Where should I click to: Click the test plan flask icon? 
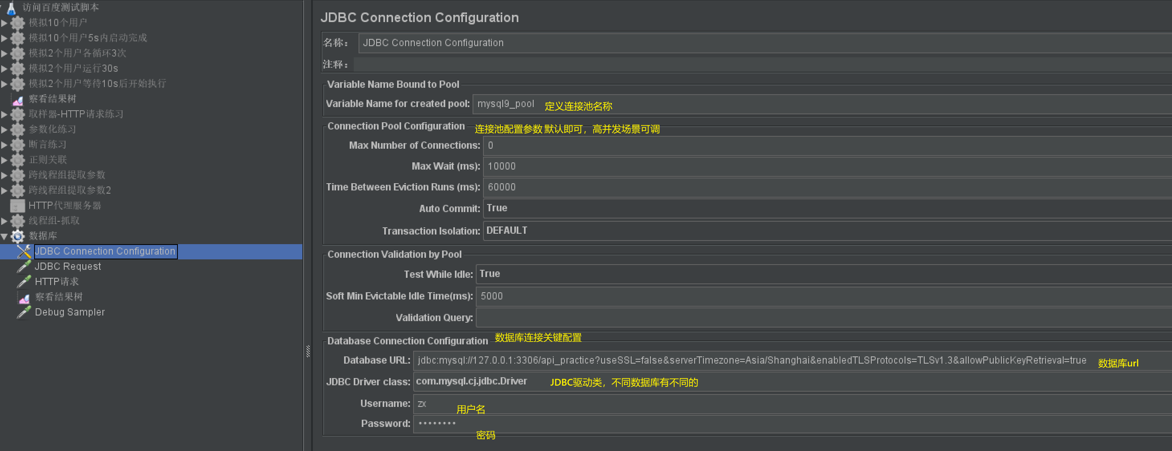(11, 8)
